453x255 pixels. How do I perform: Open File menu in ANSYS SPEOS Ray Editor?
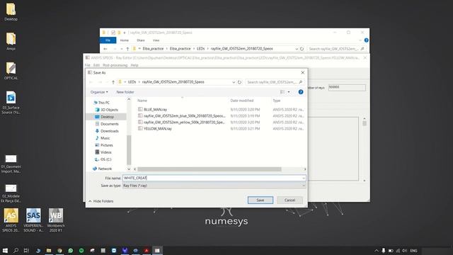pyautogui.click(x=88, y=65)
